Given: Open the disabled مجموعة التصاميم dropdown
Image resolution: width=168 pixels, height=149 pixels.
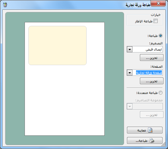Looking at the screenshot, I should click(130, 106).
